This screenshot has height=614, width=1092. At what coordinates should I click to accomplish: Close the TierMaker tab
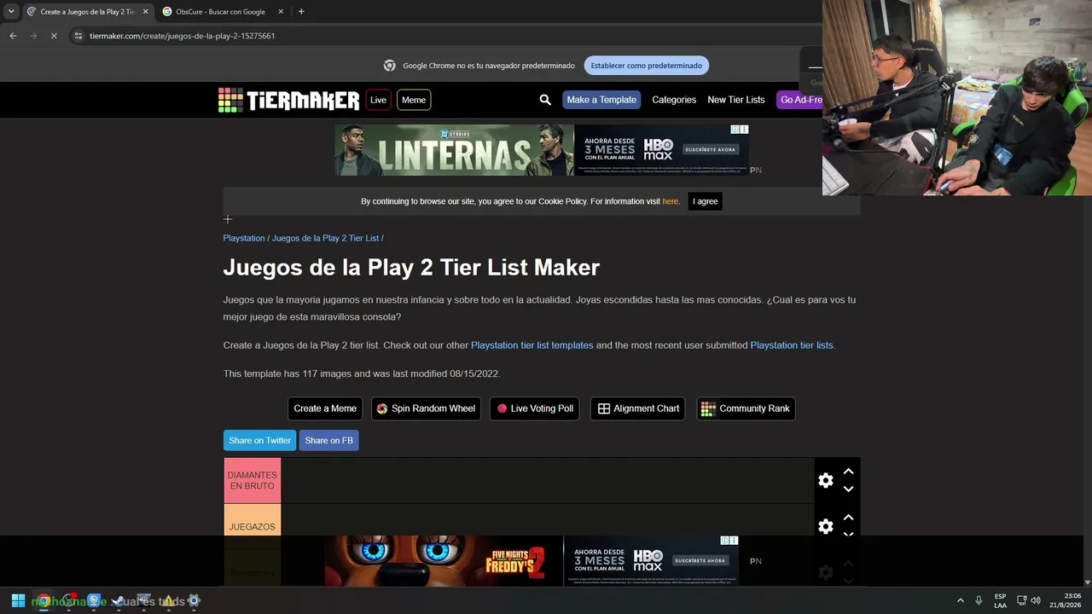[x=145, y=12]
